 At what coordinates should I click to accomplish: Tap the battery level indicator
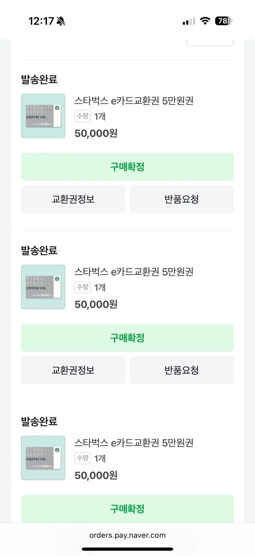[224, 21]
